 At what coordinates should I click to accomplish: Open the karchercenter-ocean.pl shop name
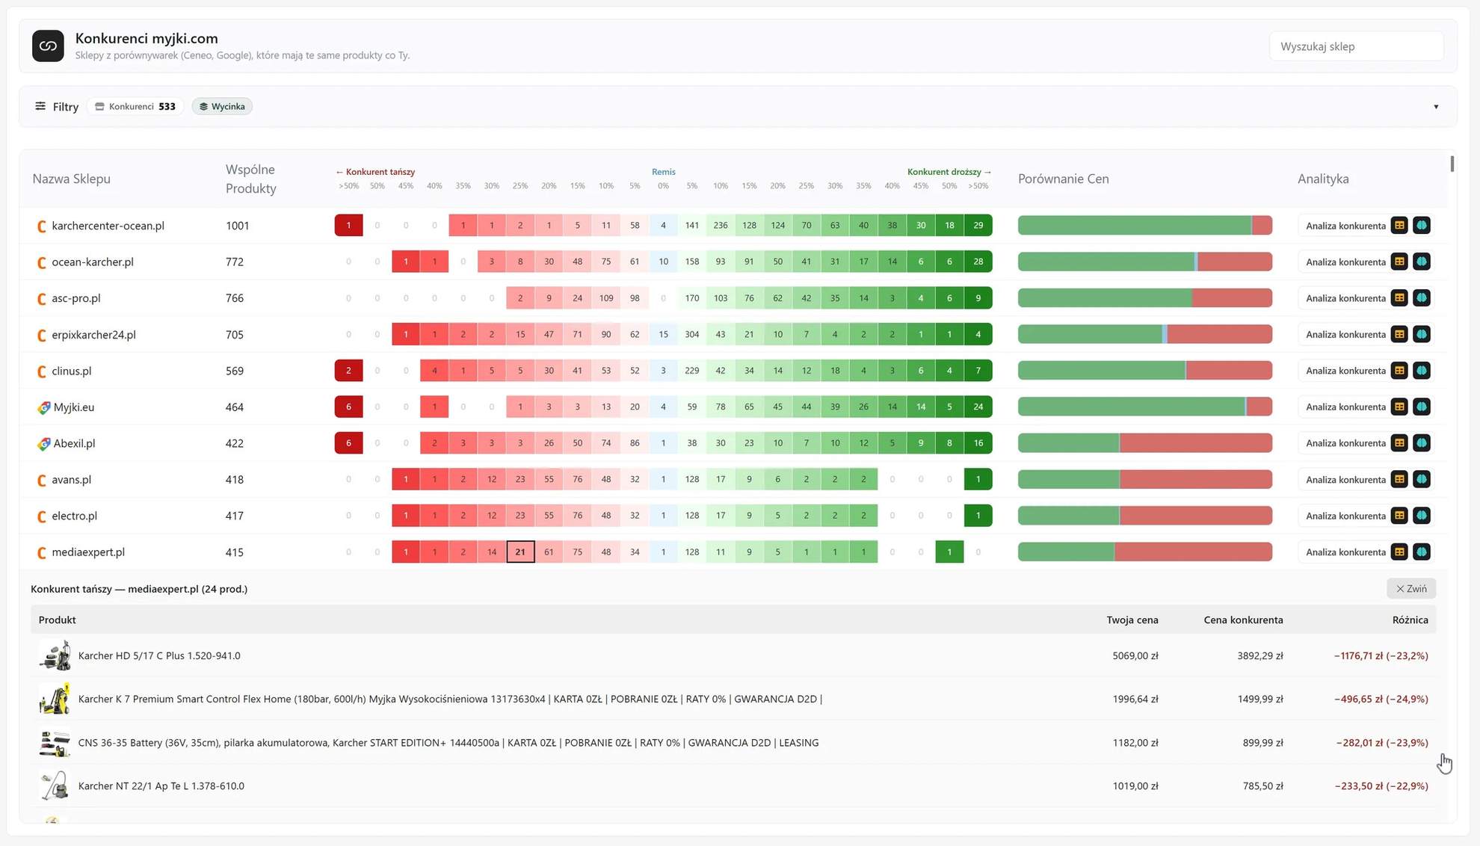pos(108,226)
